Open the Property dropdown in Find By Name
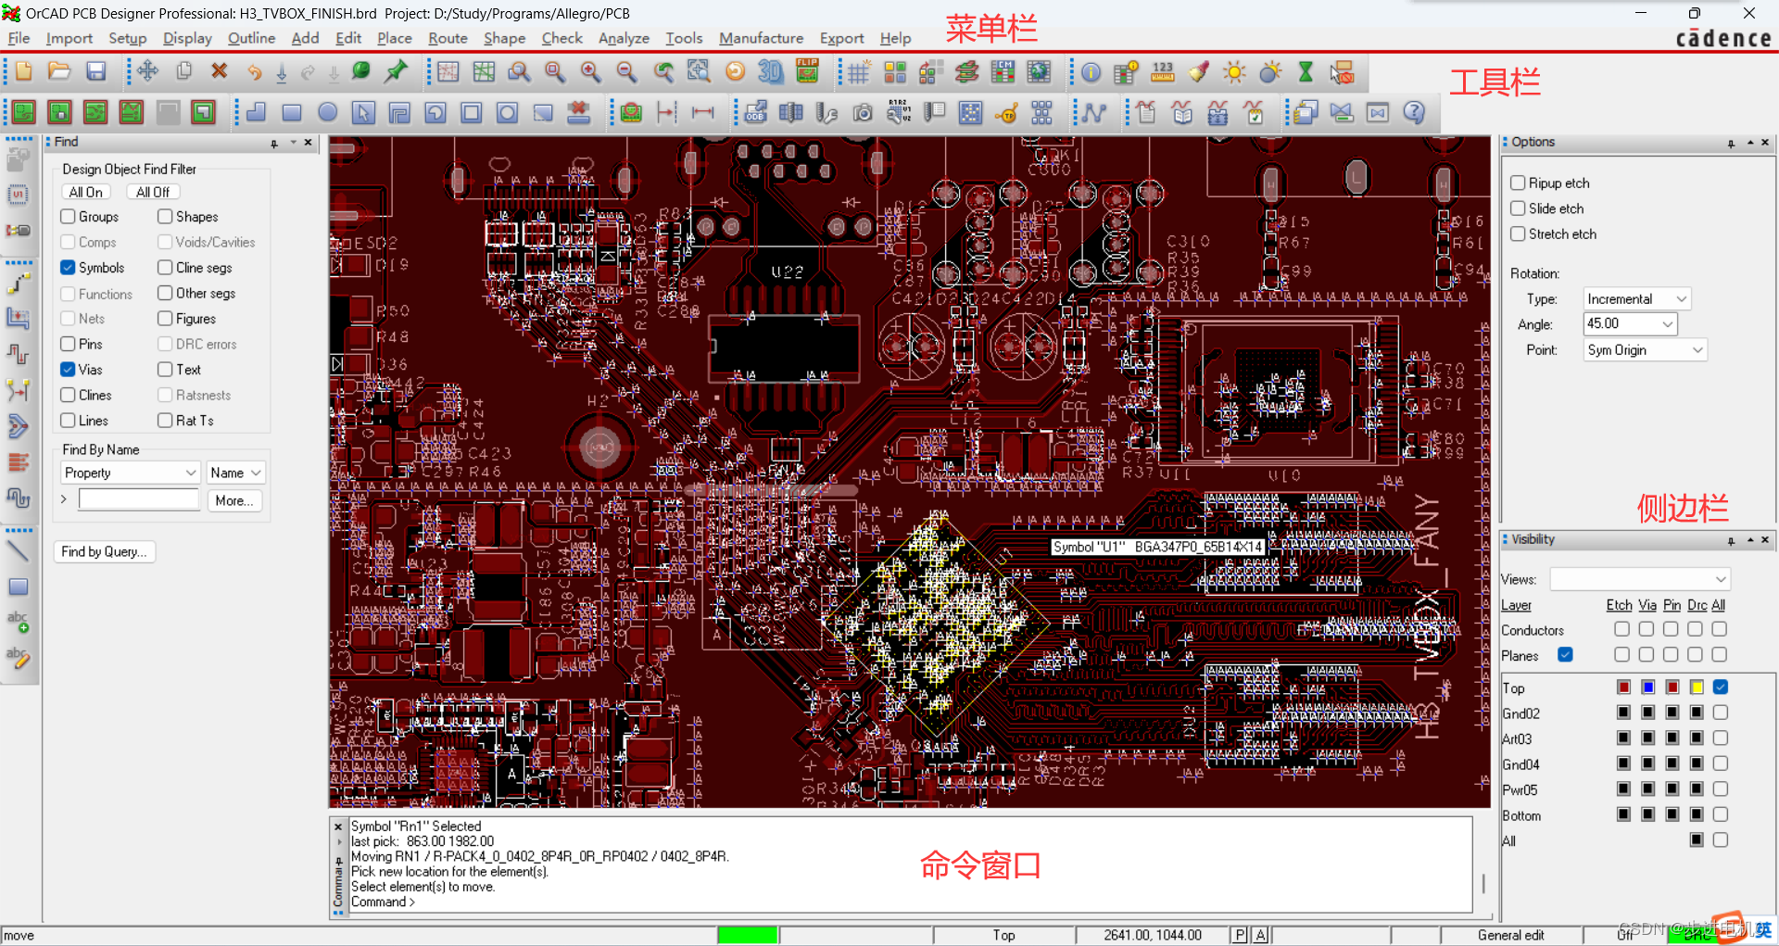 pyautogui.click(x=130, y=473)
